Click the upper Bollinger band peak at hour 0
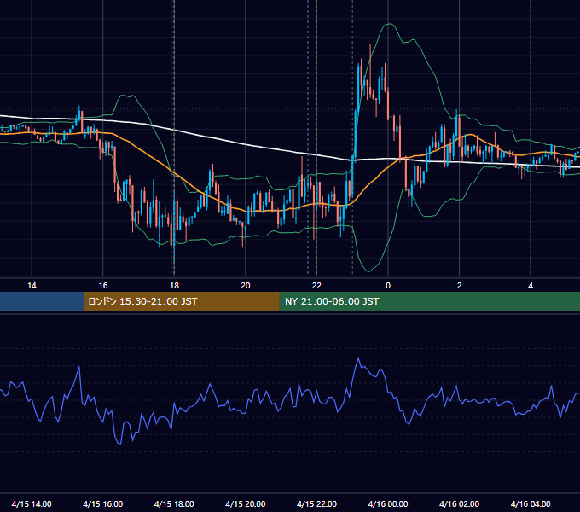The width and height of the screenshot is (580, 512). [x=389, y=24]
